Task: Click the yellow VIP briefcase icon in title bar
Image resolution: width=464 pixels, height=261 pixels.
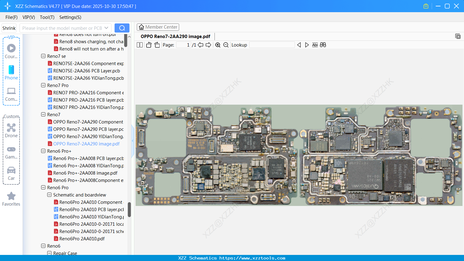Action: coord(426,6)
